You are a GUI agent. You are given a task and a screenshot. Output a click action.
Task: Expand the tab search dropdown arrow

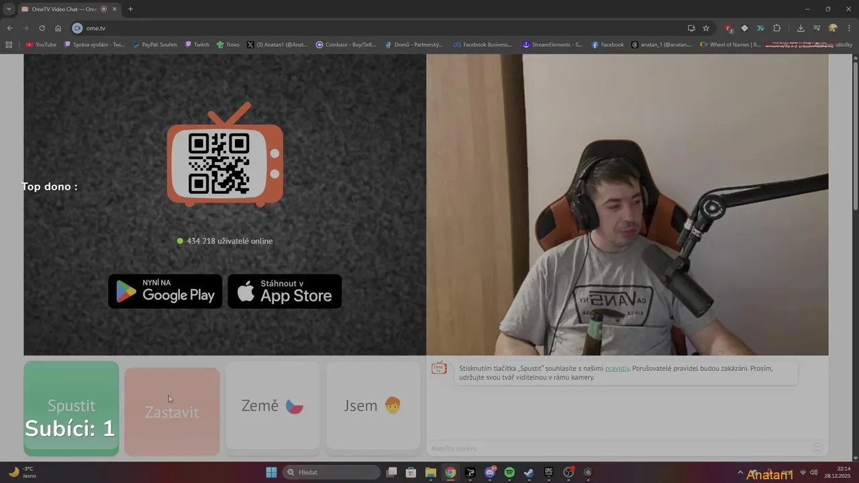(x=9, y=9)
